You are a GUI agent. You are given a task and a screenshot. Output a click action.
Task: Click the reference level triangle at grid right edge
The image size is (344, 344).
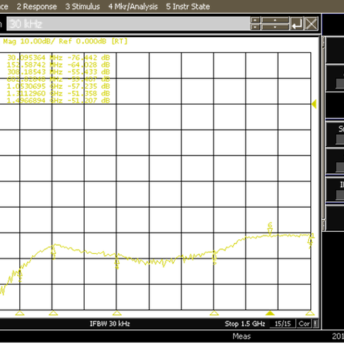pyautogui.click(x=314, y=104)
